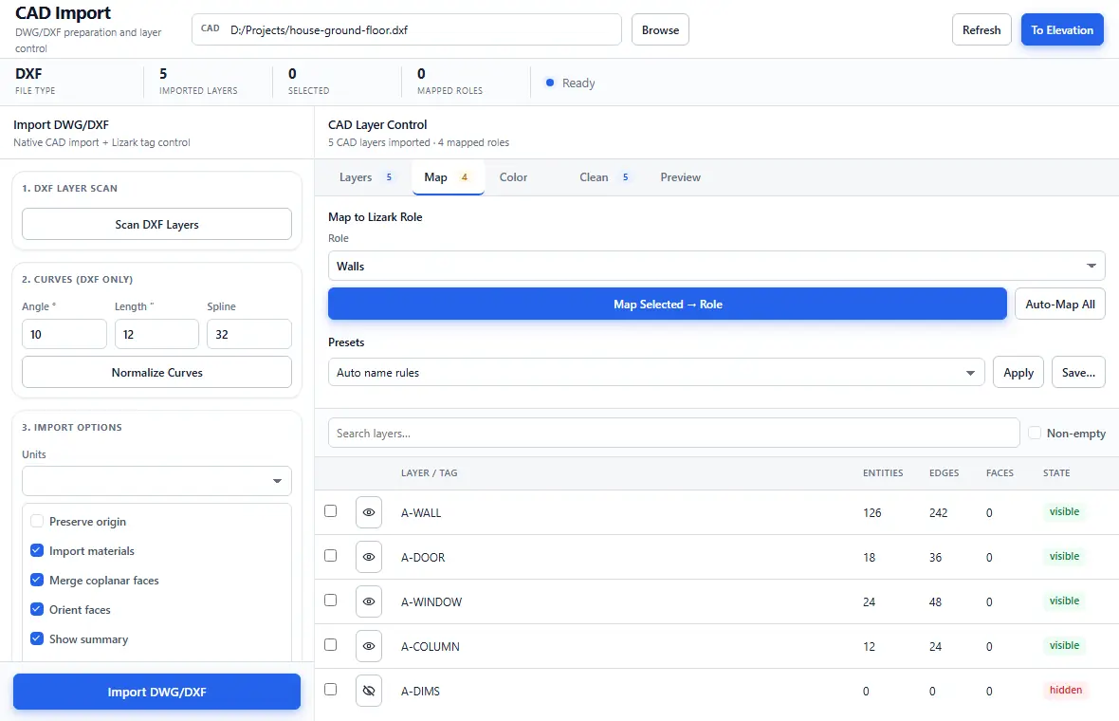Open the Color tab
This screenshot has width=1119, height=721.
pos(513,177)
